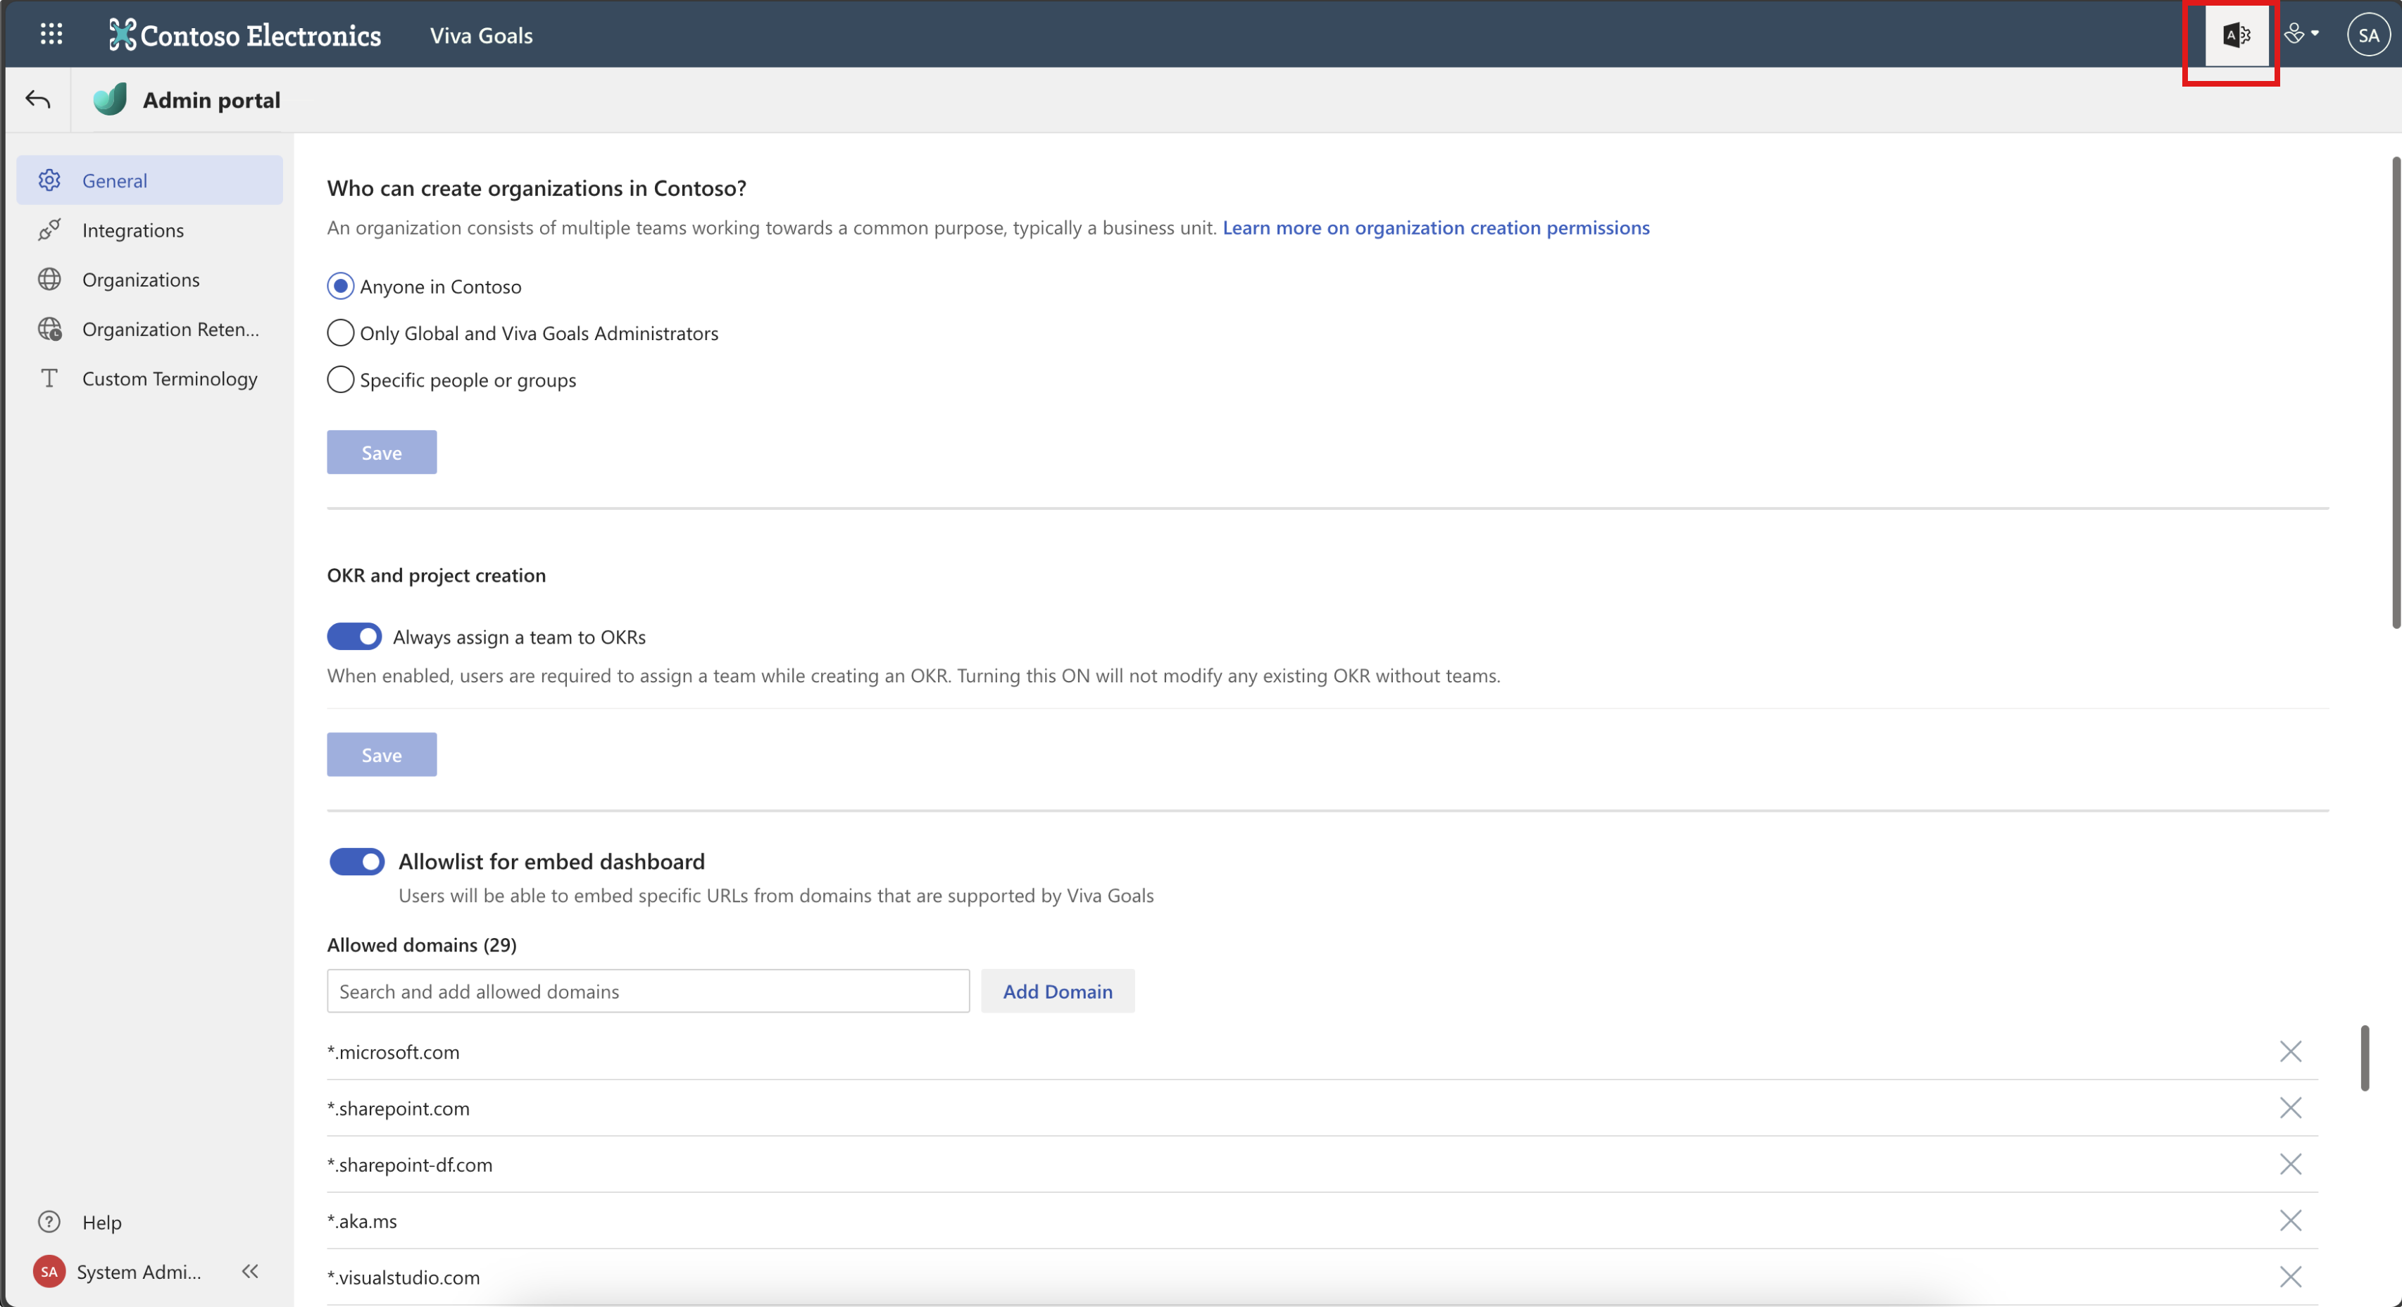2402x1307 pixels.
Task: Remove the *.aka.ms allowed domain
Action: 2289,1220
